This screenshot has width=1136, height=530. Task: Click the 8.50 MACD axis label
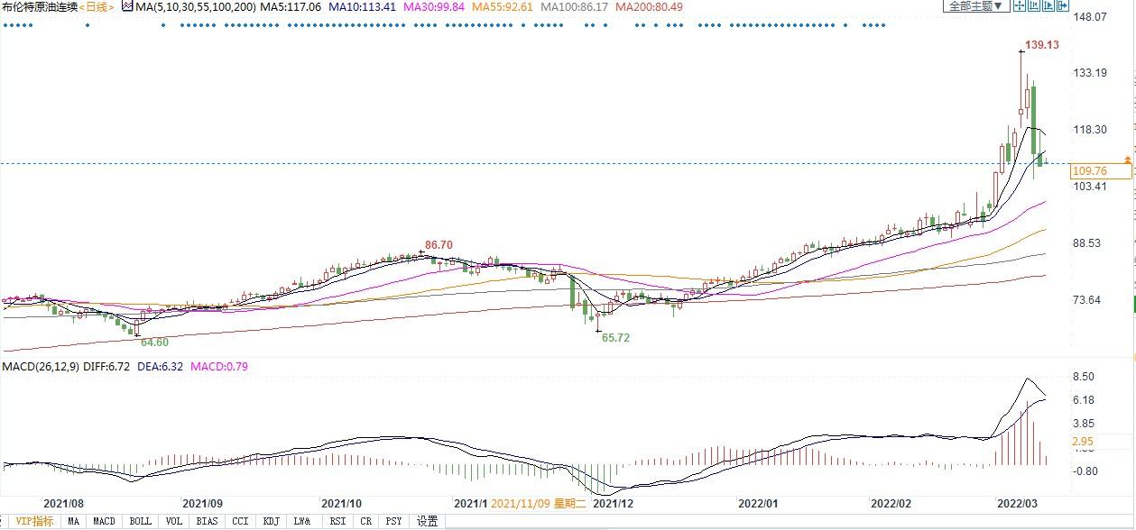1083,377
